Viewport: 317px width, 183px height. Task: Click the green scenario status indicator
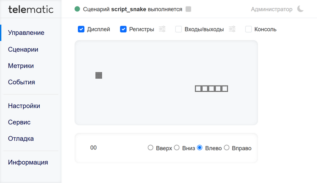77,9
